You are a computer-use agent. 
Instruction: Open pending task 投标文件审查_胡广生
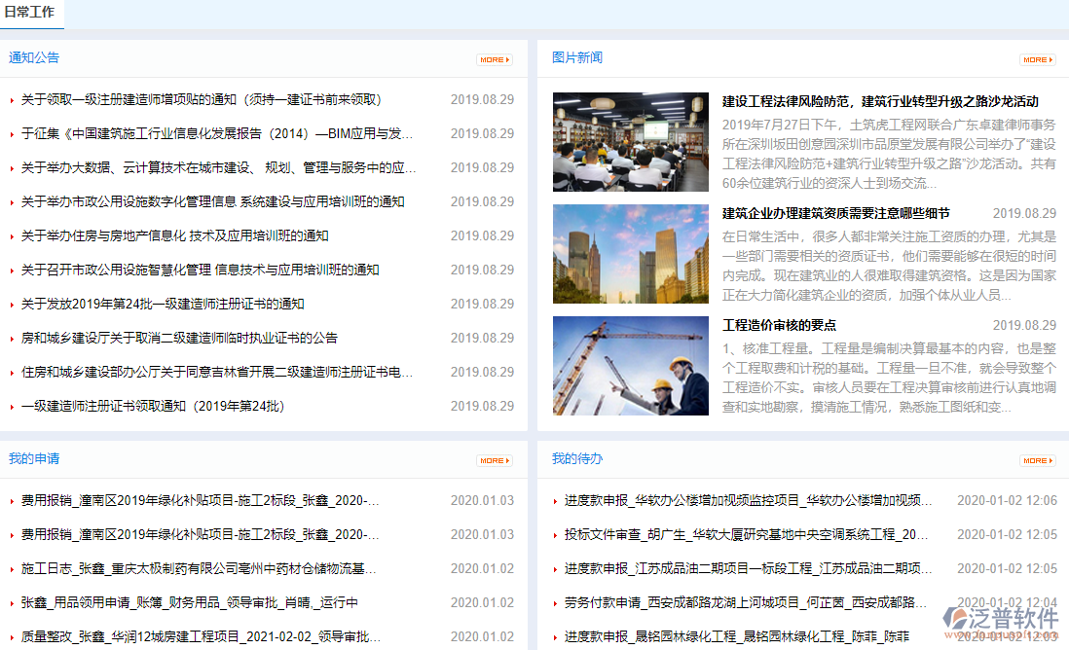(730, 534)
